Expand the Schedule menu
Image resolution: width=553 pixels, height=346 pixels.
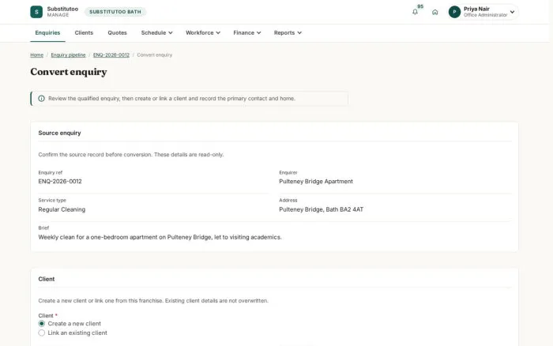[x=157, y=33]
